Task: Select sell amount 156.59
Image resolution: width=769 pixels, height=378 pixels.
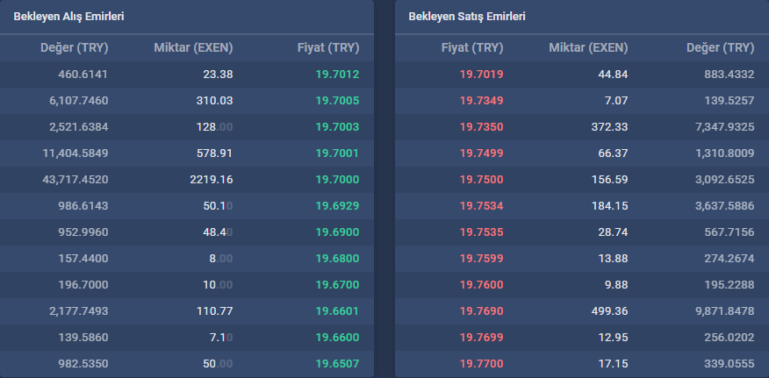Action: point(608,180)
